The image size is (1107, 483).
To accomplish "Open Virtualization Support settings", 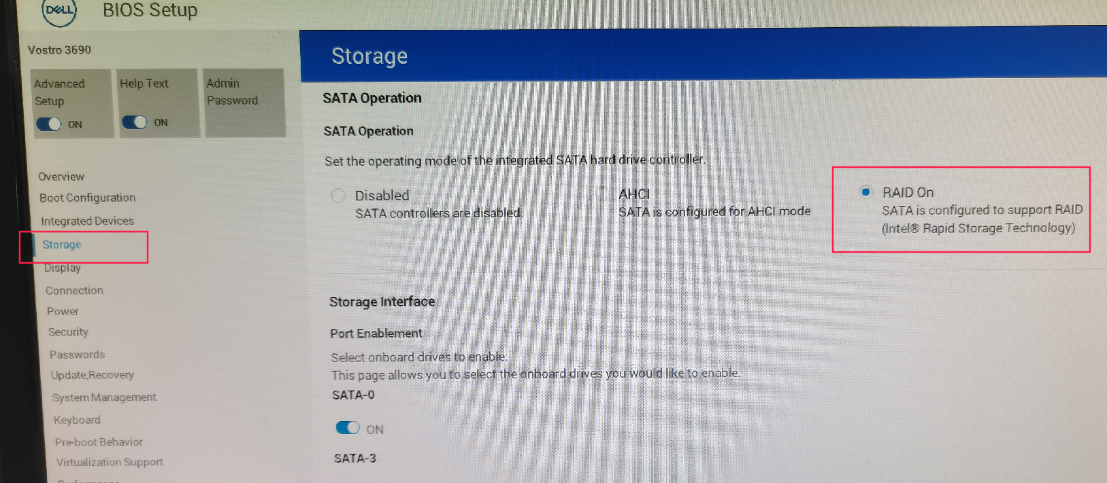I will coord(110,462).
